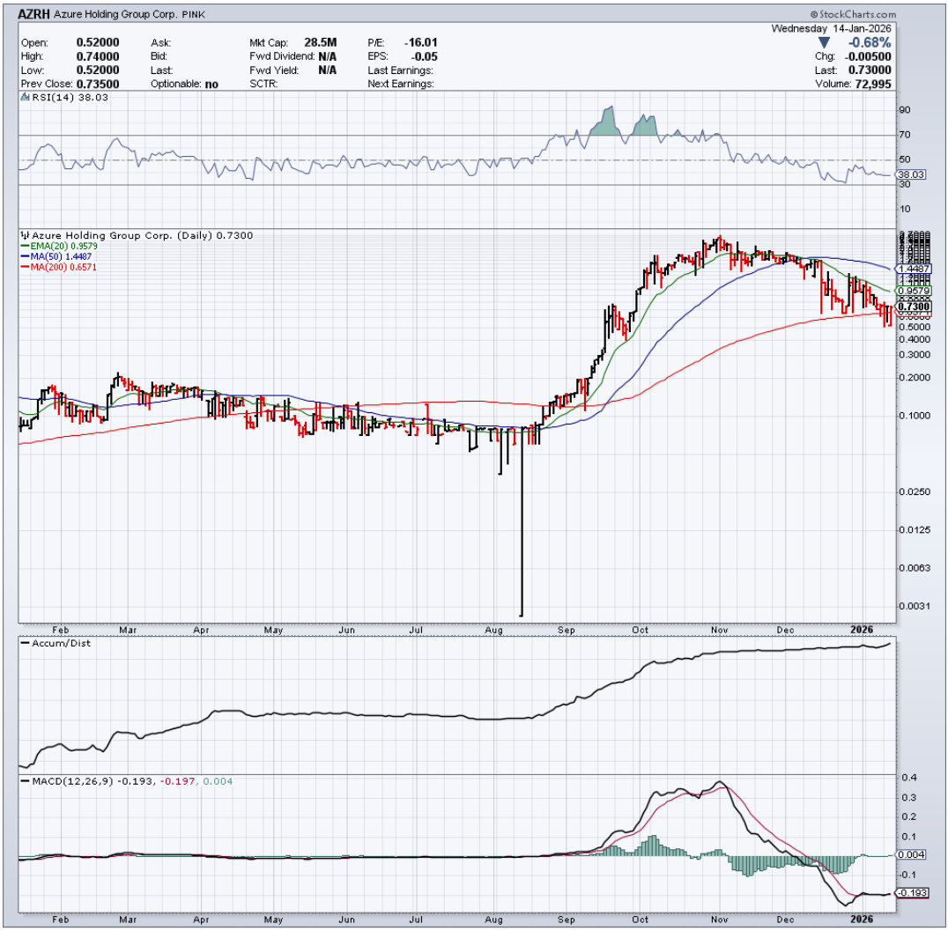Click the MA(200) 0.6571 legend entry
This screenshot has height=931, width=948.
pos(59,267)
